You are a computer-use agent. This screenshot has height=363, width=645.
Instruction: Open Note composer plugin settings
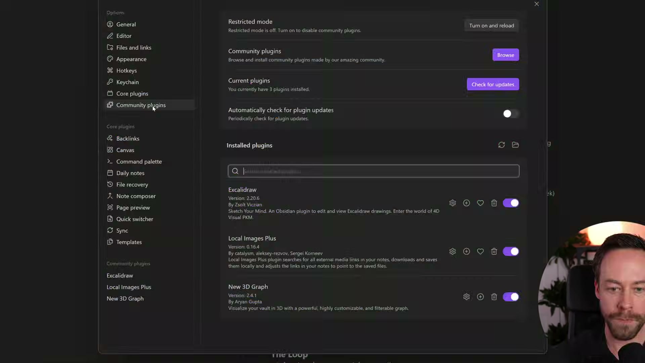149,196
